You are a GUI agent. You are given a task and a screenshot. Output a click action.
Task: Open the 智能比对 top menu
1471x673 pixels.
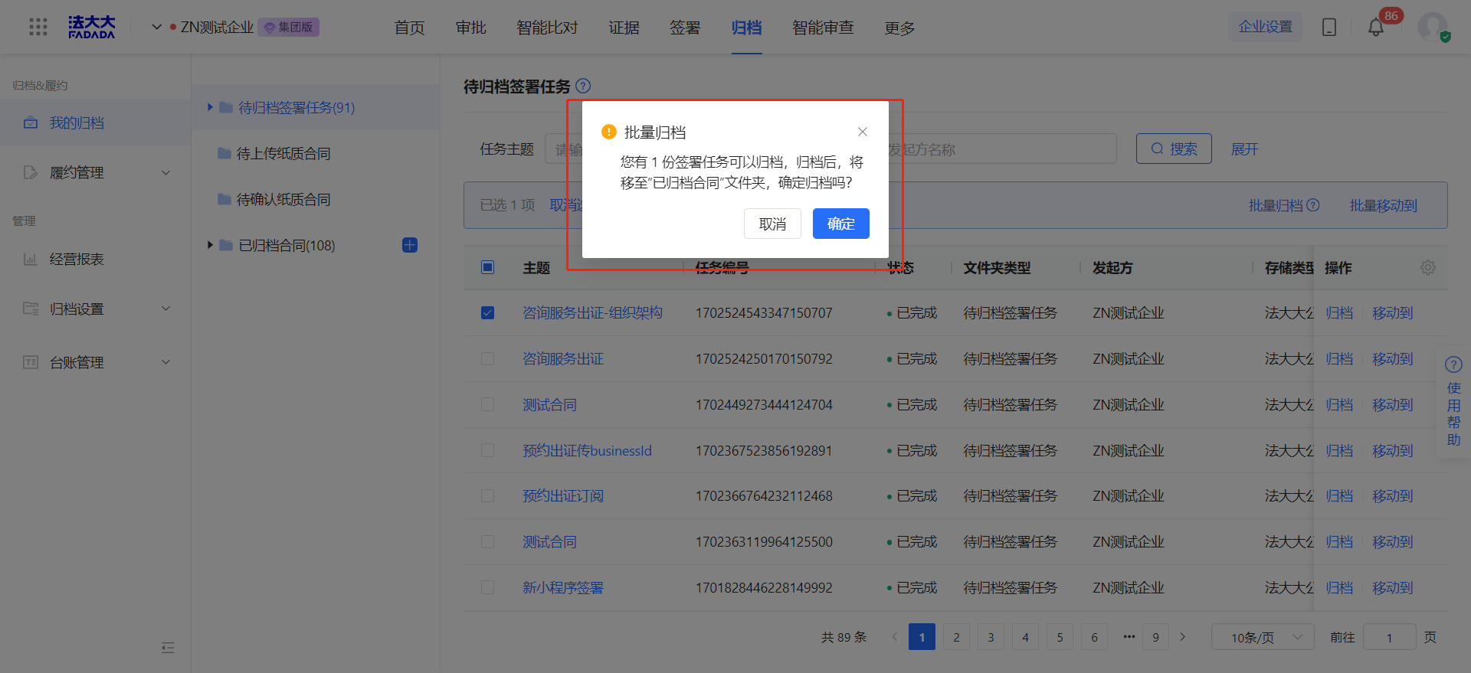547,28
